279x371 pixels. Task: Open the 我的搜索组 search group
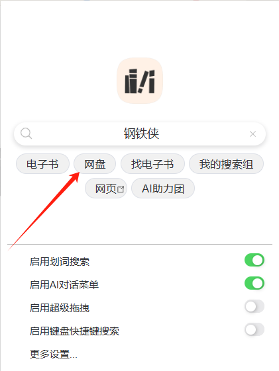[x=226, y=164]
